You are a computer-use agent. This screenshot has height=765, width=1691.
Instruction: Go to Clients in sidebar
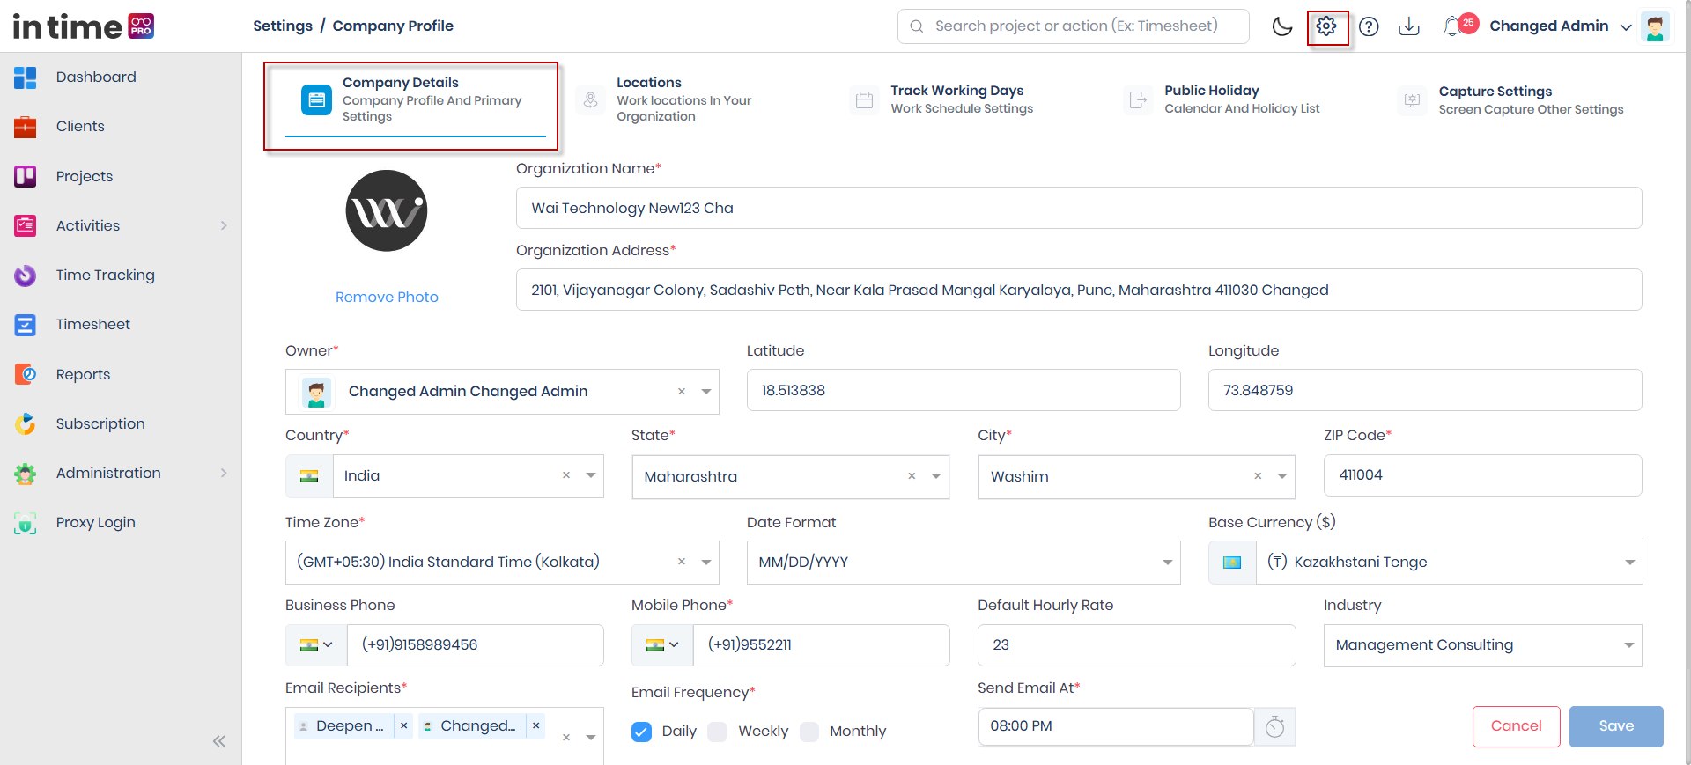(x=80, y=126)
